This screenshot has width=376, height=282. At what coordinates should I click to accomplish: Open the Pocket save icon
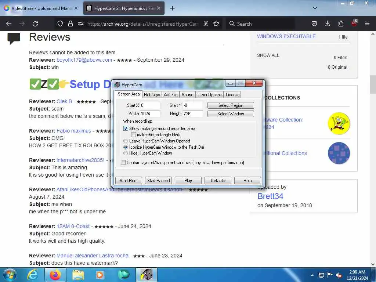pos(314,23)
